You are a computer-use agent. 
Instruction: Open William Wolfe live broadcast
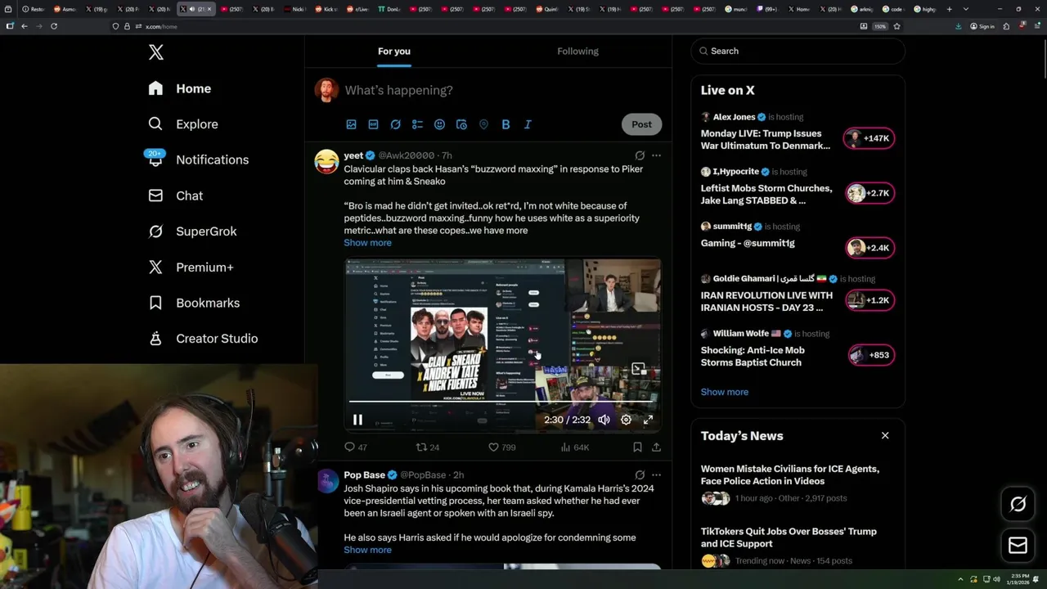click(x=798, y=348)
